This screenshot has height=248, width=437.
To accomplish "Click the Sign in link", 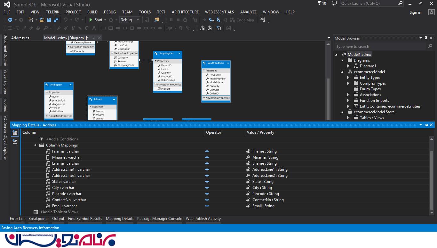I will point(415,12).
